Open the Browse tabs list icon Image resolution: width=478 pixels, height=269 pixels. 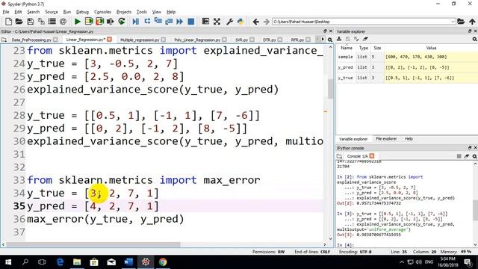[52, 22]
